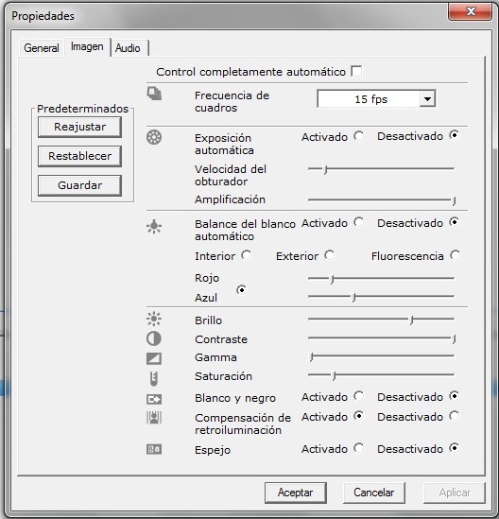
Task: Click the Contraste half-circle icon
Action: [154, 338]
